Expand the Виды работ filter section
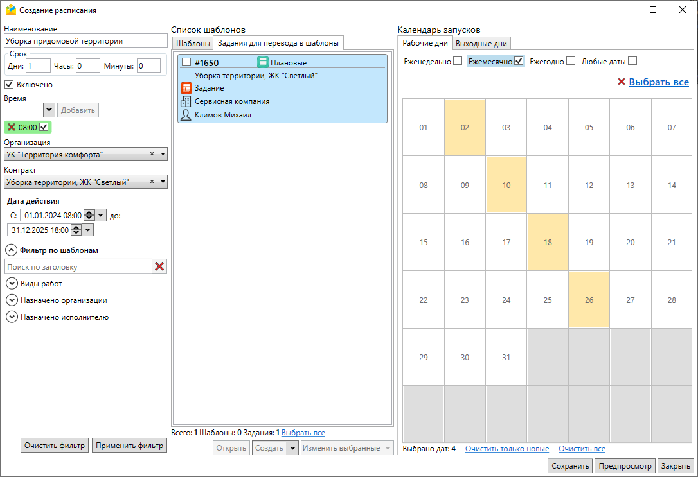Screen dimensions: 698x477 coord(12,283)
